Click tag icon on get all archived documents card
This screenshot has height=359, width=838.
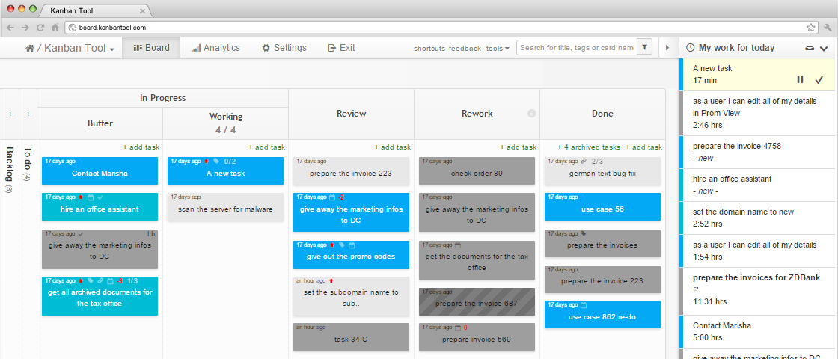91,280
